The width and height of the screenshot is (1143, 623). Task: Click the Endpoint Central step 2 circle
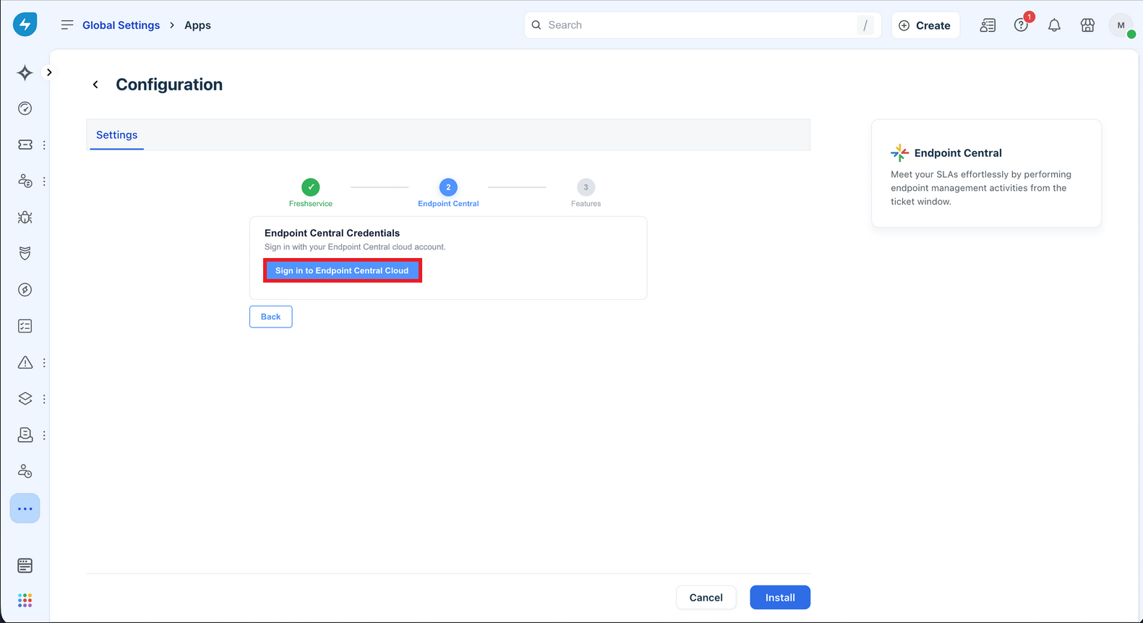coord(448,187)
